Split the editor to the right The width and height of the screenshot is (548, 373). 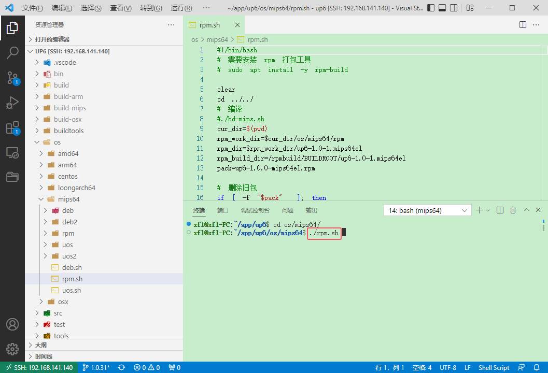[x=523, y=25]
